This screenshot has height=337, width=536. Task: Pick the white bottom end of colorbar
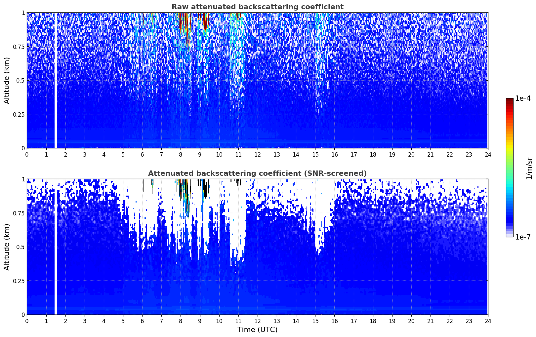click(510, 235)
